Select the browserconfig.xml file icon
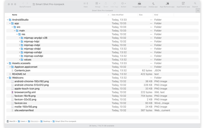205x128 pixels. pos(12,92)
